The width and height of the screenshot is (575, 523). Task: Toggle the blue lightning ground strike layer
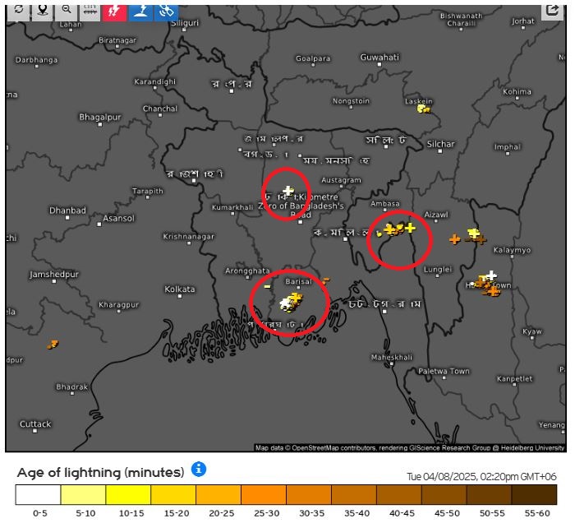point(140,11)
